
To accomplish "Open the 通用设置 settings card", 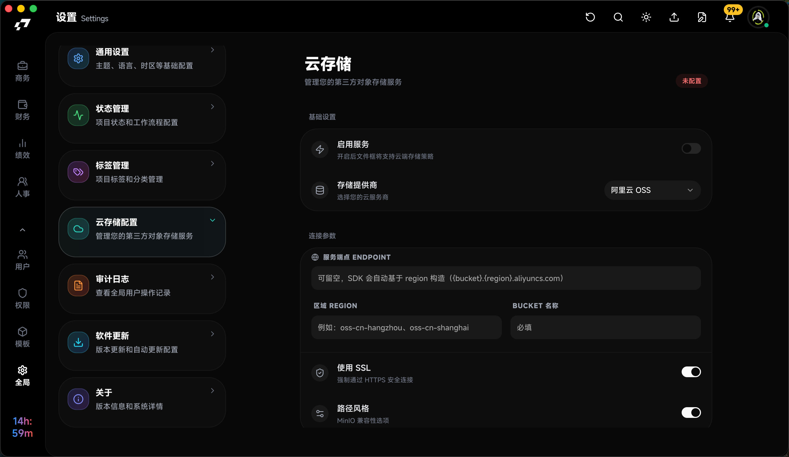I will [x=142, y=66].
